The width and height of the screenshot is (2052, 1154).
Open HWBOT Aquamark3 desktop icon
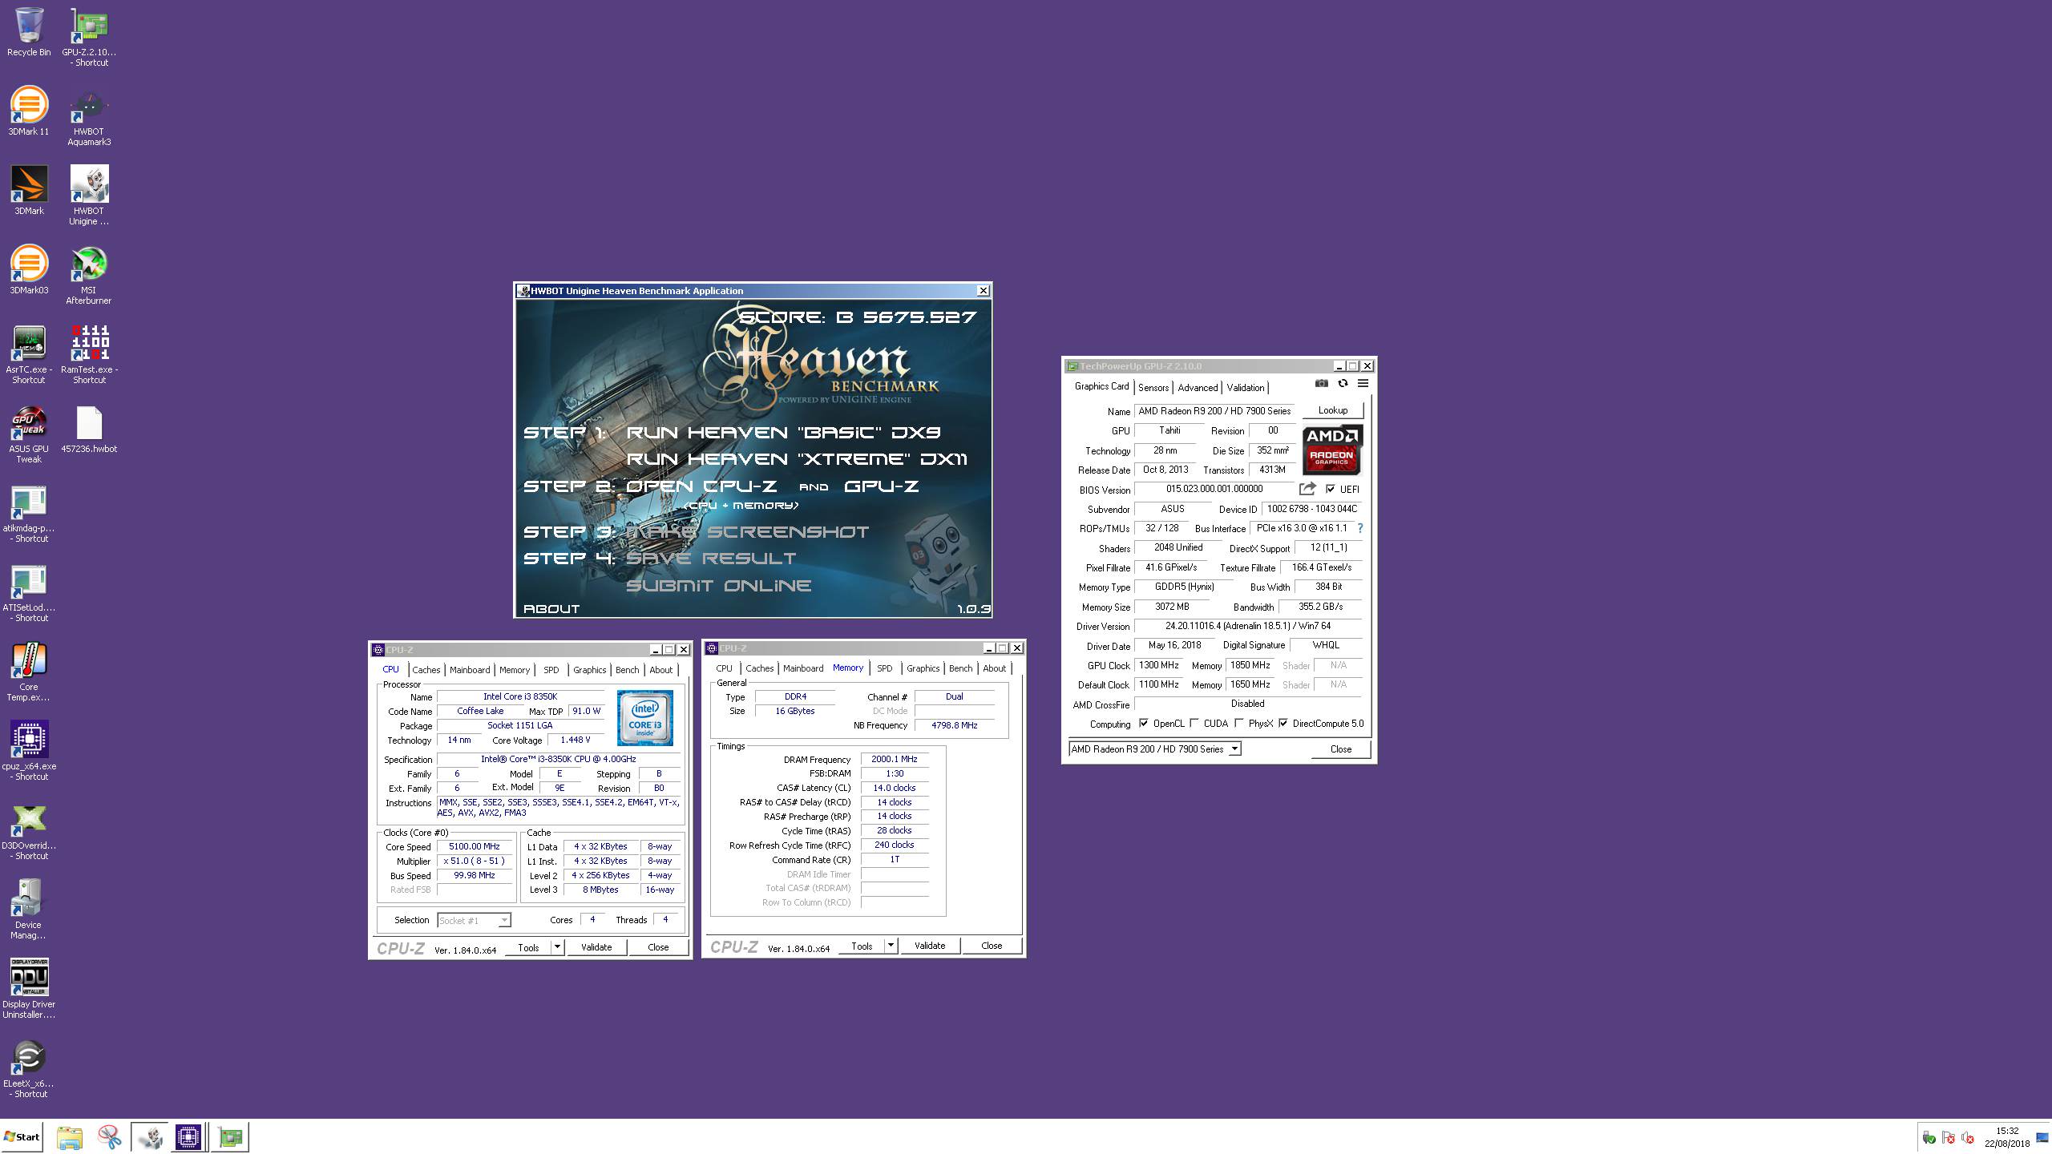click(x=89, y=116)
